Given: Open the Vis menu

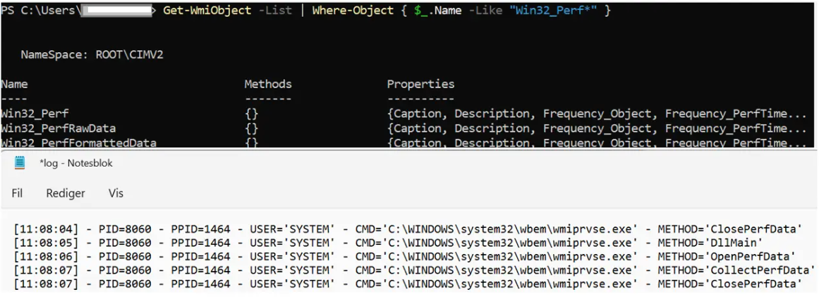Looking at the screenshot, I should (x=116, y=193).
